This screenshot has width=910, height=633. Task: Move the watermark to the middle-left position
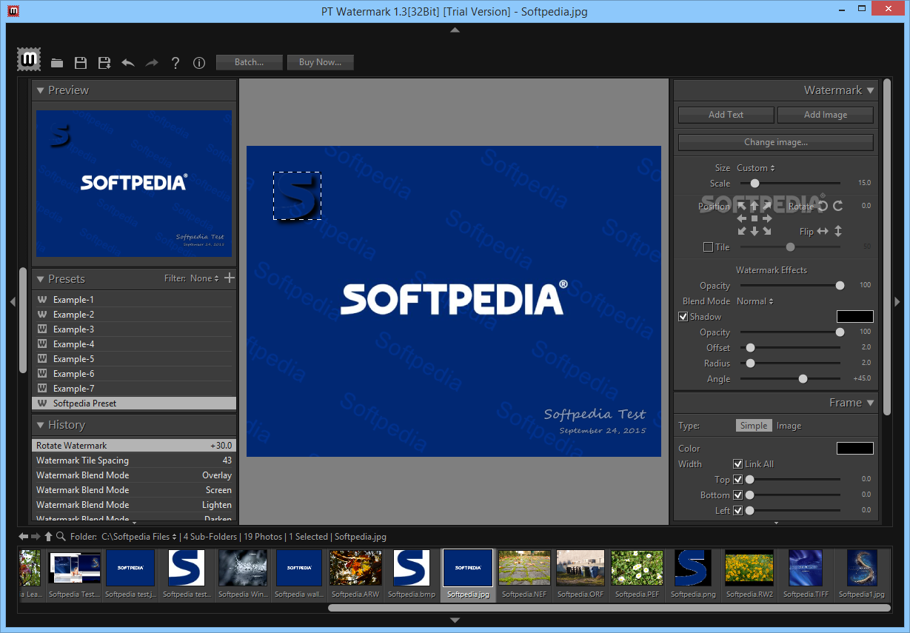coord(743,218)
